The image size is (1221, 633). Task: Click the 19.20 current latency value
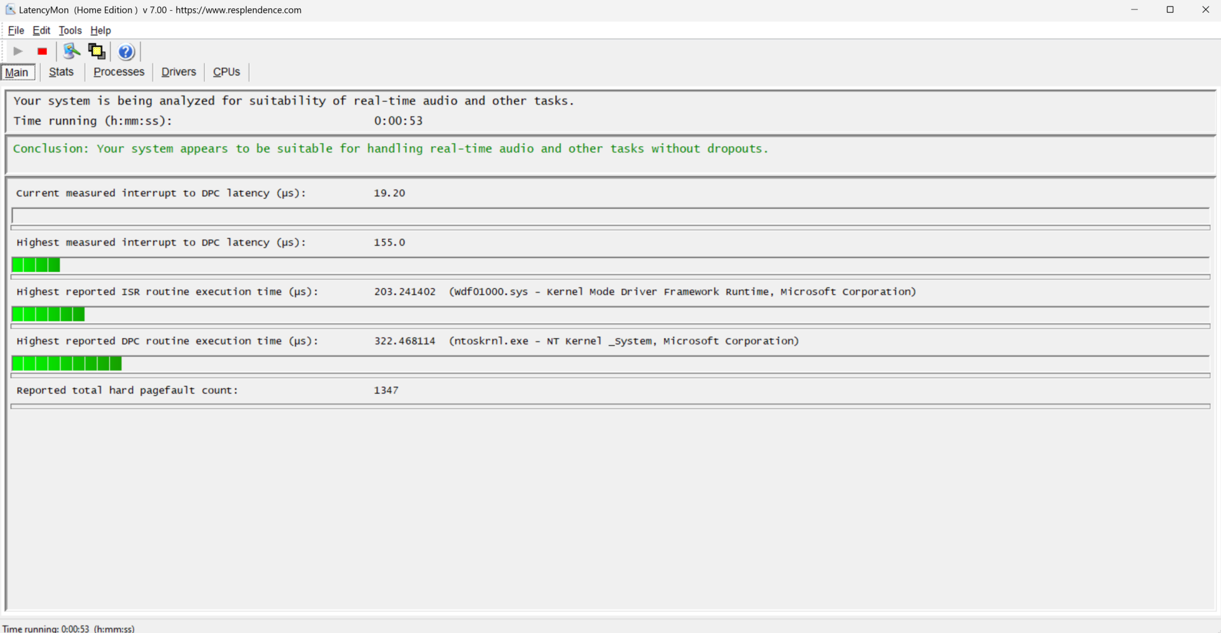coord(389,193)
